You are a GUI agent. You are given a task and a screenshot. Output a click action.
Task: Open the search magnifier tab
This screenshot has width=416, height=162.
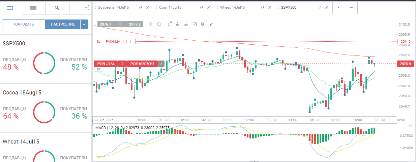pos(57,7)
